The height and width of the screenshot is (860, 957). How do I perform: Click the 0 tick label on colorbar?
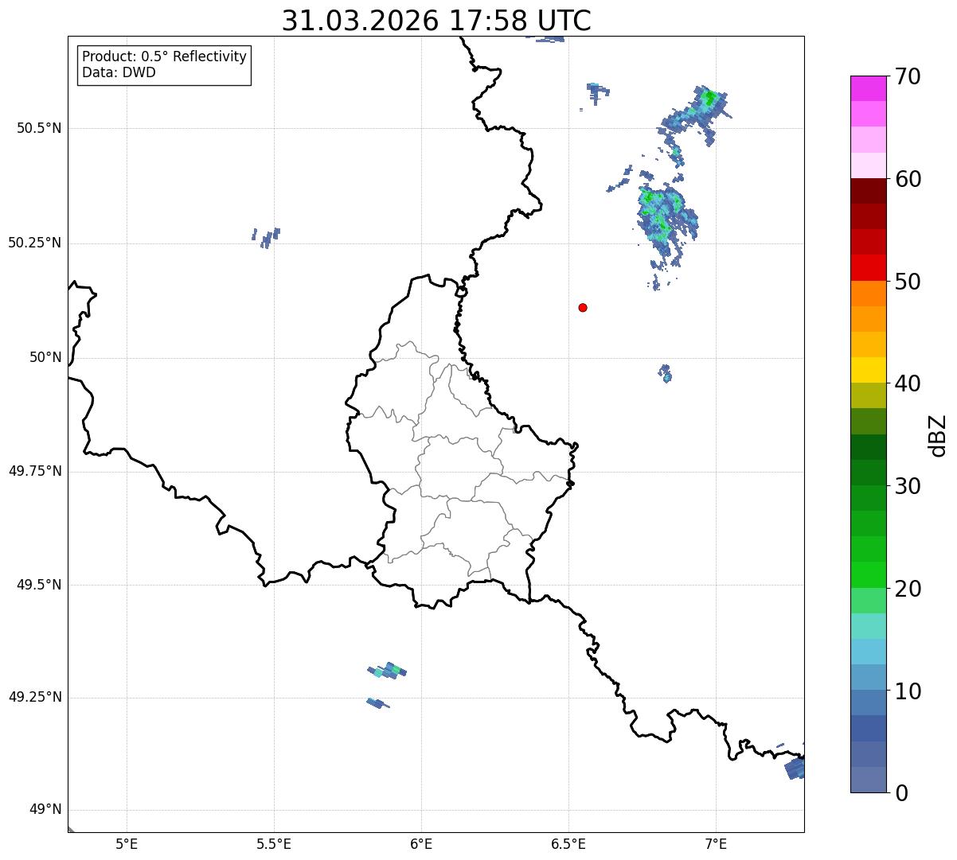tap(900, 792)
